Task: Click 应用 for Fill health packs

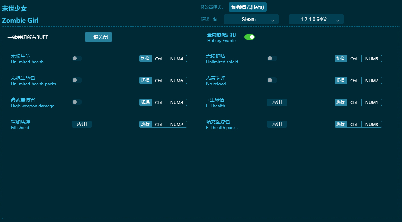Action: (277, 124)
